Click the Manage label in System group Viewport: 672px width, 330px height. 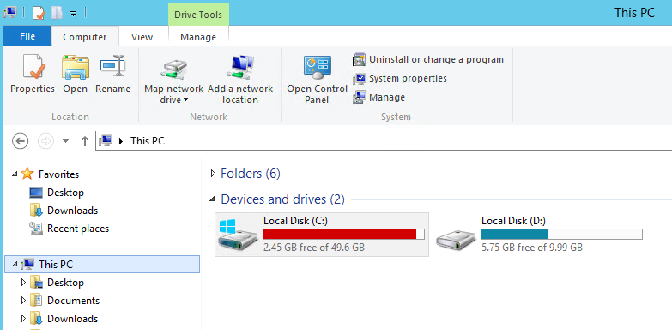pos(387,97)
